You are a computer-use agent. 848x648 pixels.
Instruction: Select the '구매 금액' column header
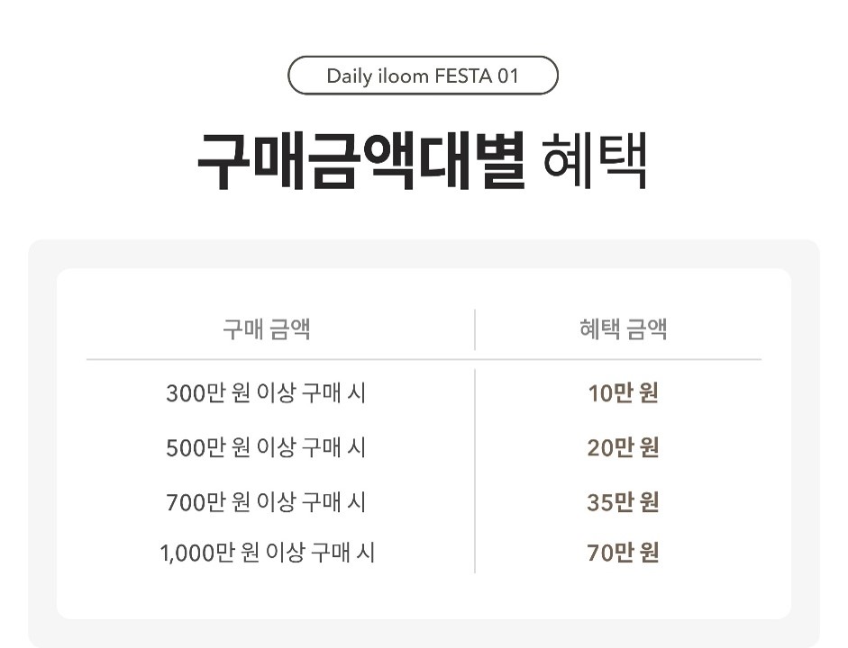point(267,328)
